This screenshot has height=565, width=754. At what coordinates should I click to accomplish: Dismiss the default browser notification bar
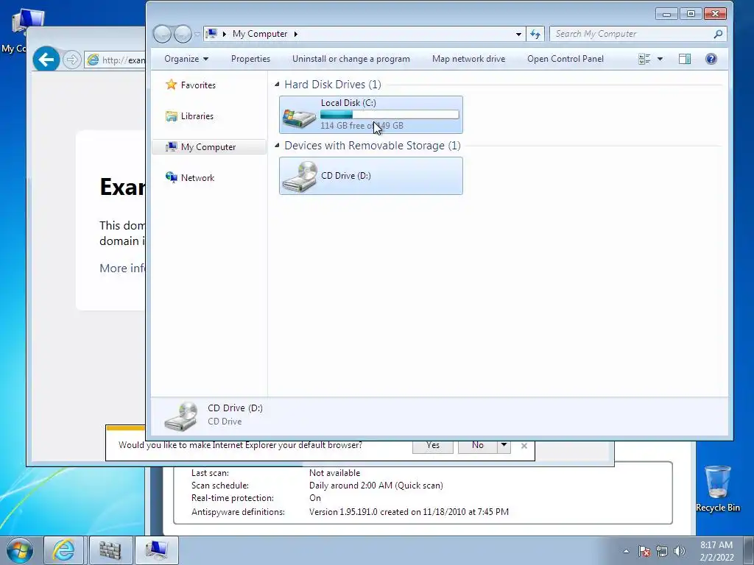point(524,446)
